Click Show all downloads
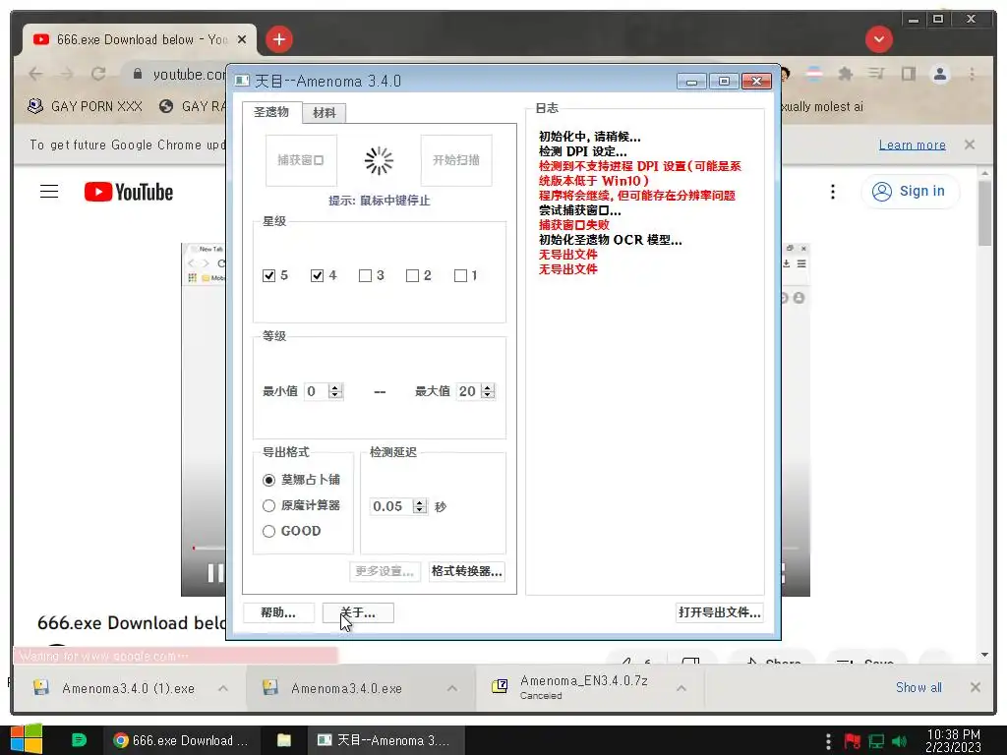Screen dimensions: 1007x755 pos(919,687)
